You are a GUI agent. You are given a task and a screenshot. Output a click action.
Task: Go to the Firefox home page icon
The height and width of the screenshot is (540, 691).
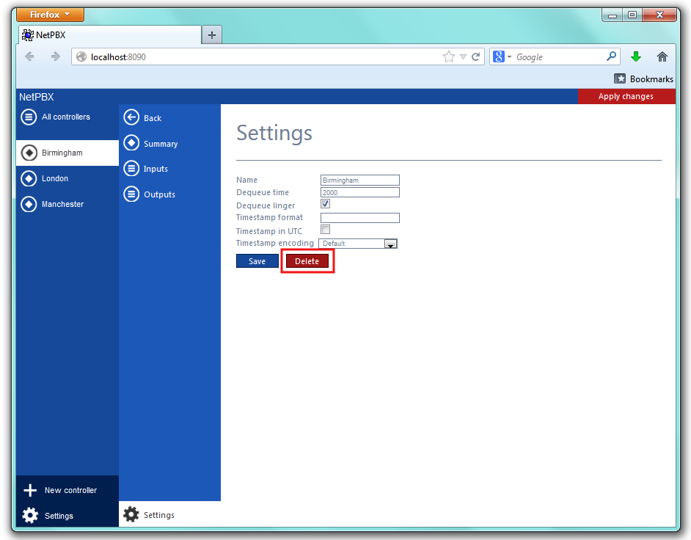[x=662, y=56]
